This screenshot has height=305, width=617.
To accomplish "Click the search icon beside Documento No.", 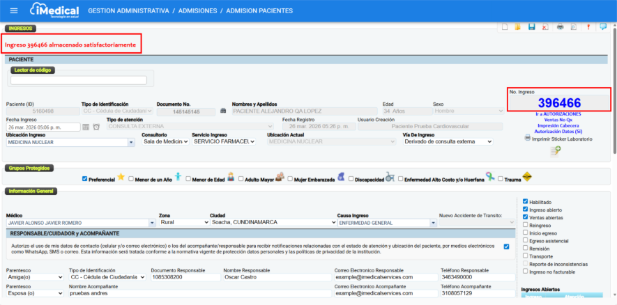I will click(223, 111).
